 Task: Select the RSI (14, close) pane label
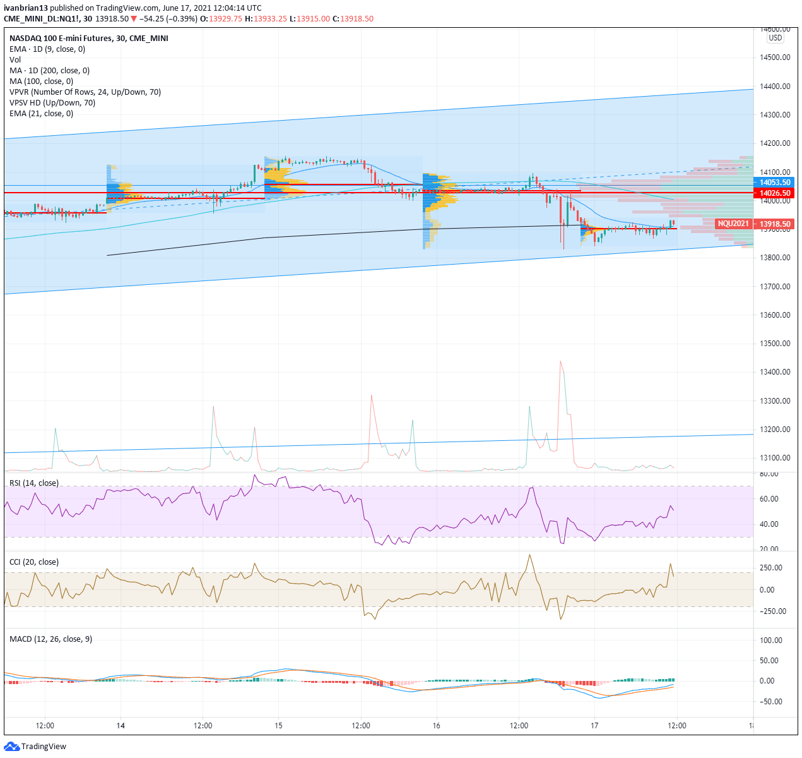pos(34,483)
